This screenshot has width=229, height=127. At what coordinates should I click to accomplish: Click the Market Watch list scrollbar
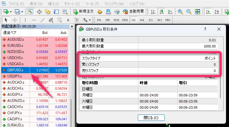[x=71, y=112]
